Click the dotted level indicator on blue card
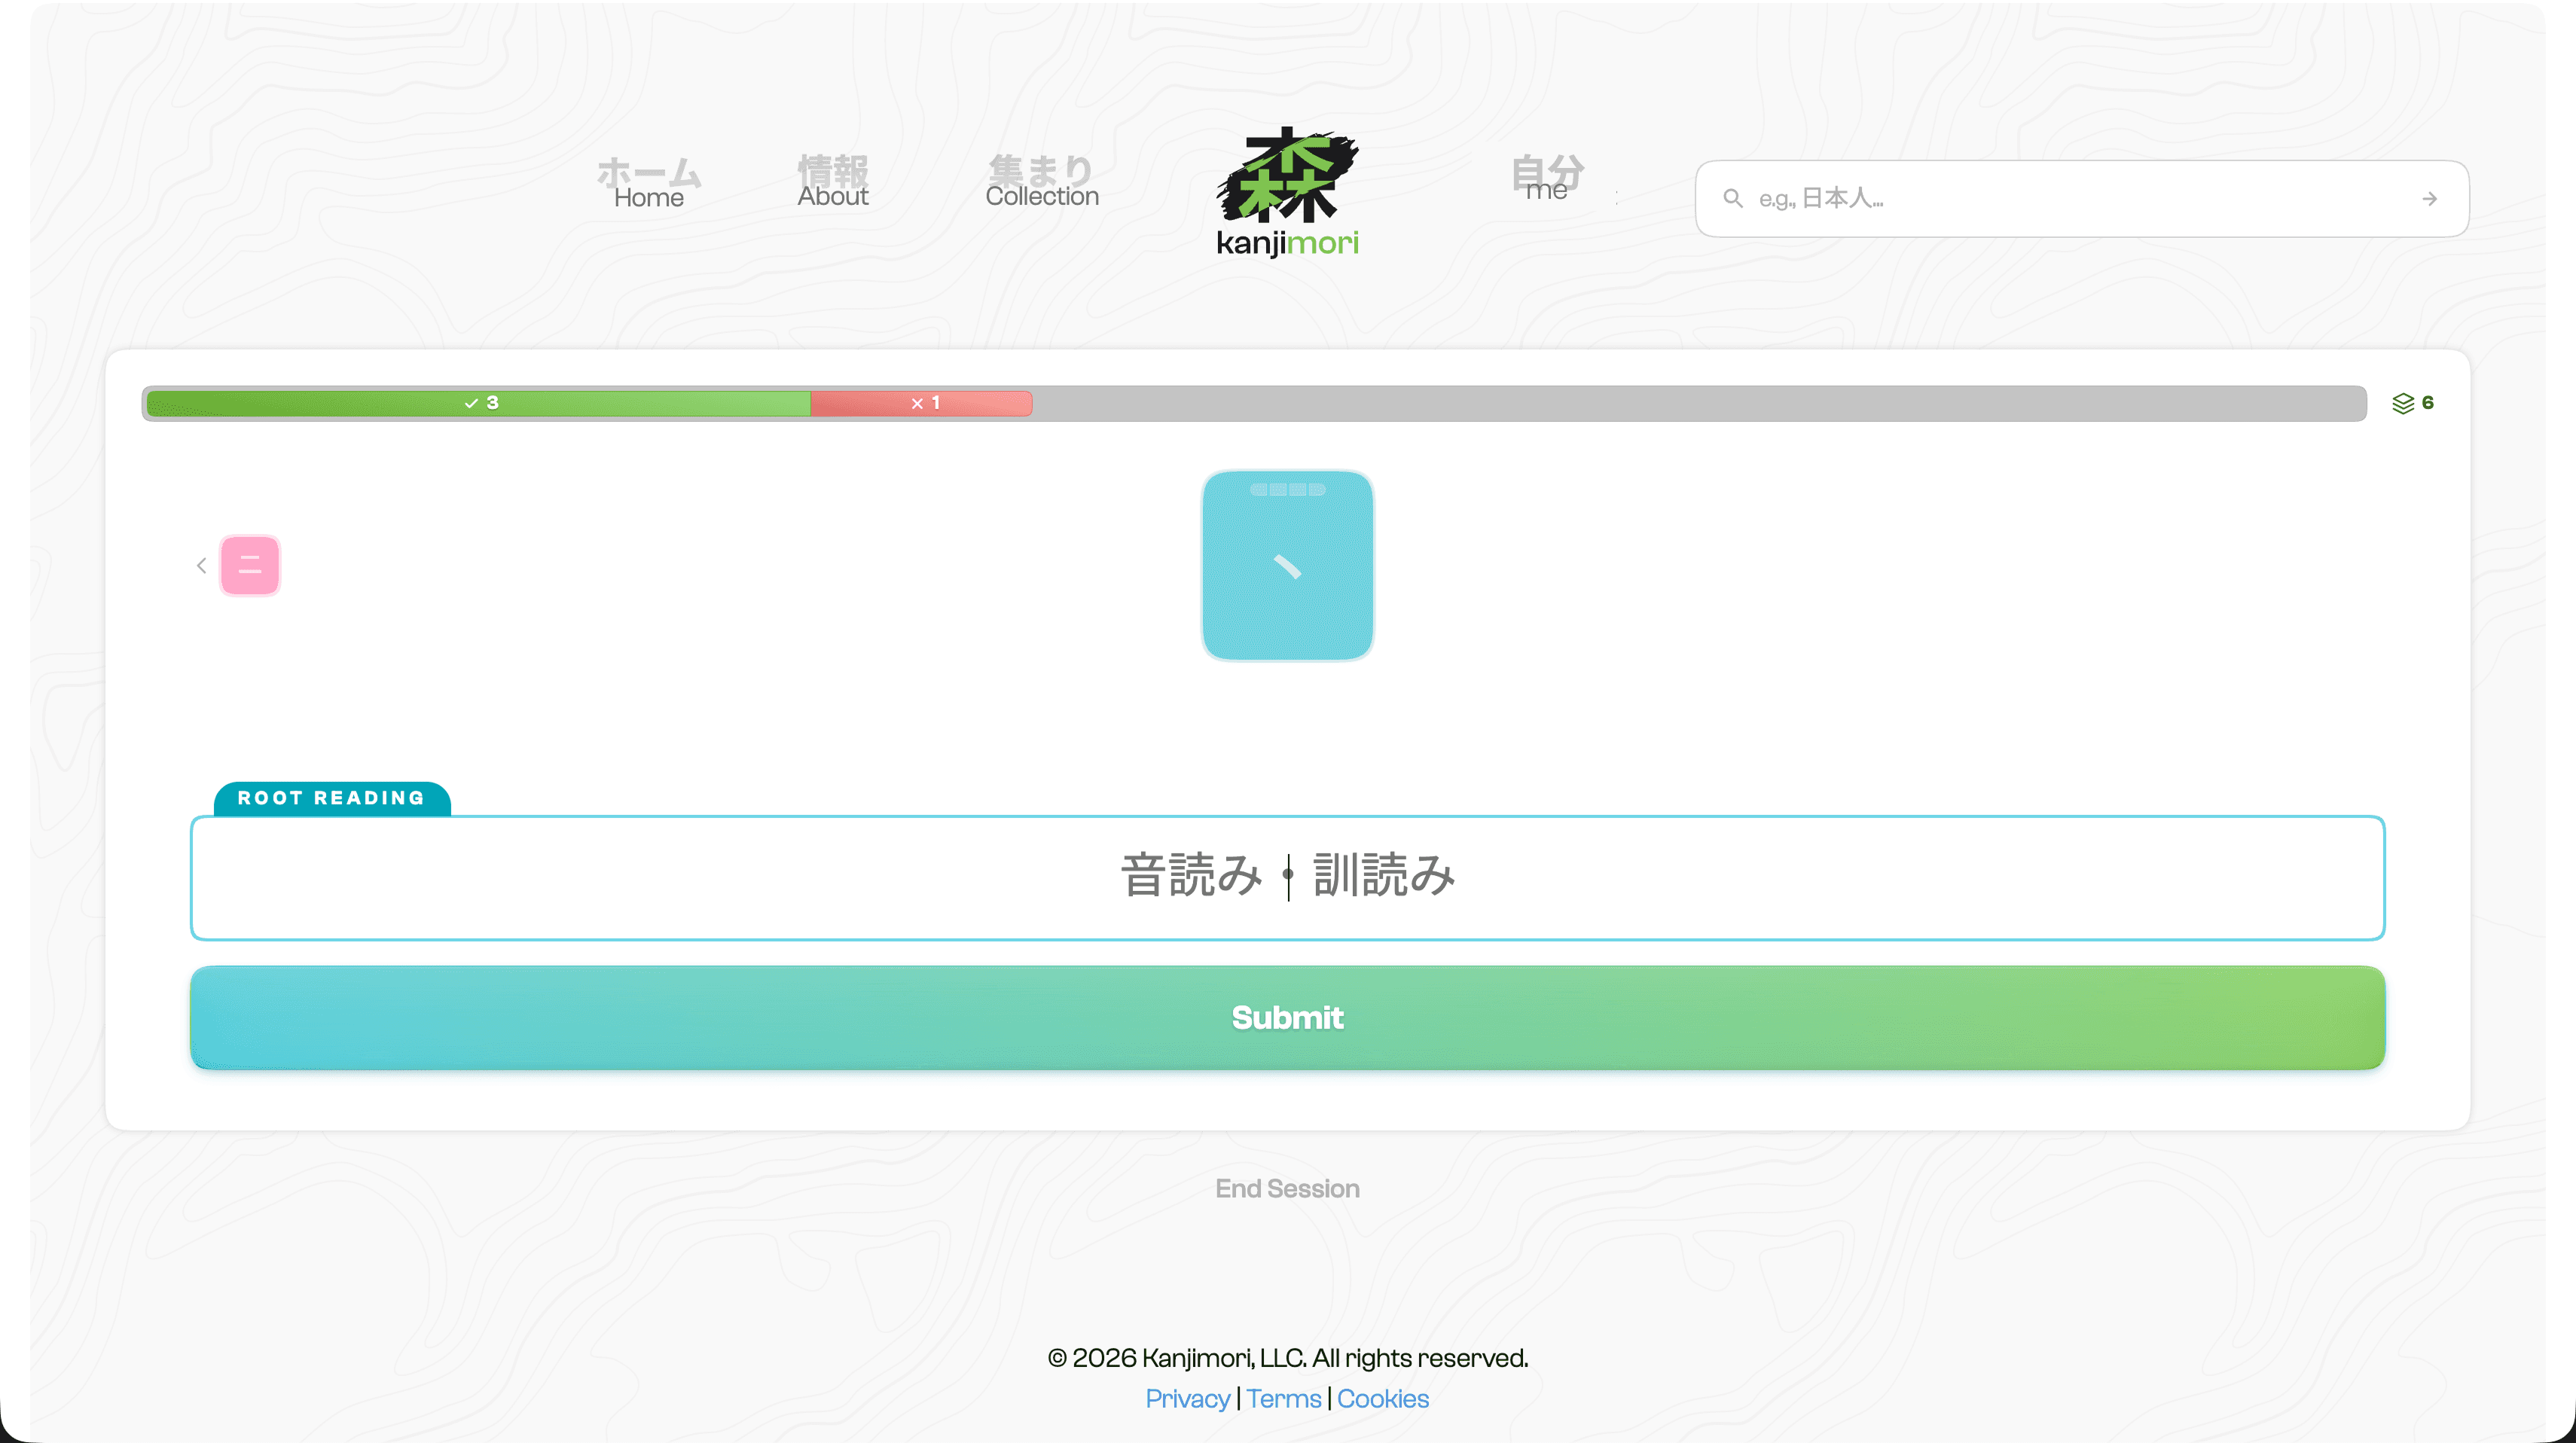This screenshot has width=2576, height=1443. tap(1287, 490)
